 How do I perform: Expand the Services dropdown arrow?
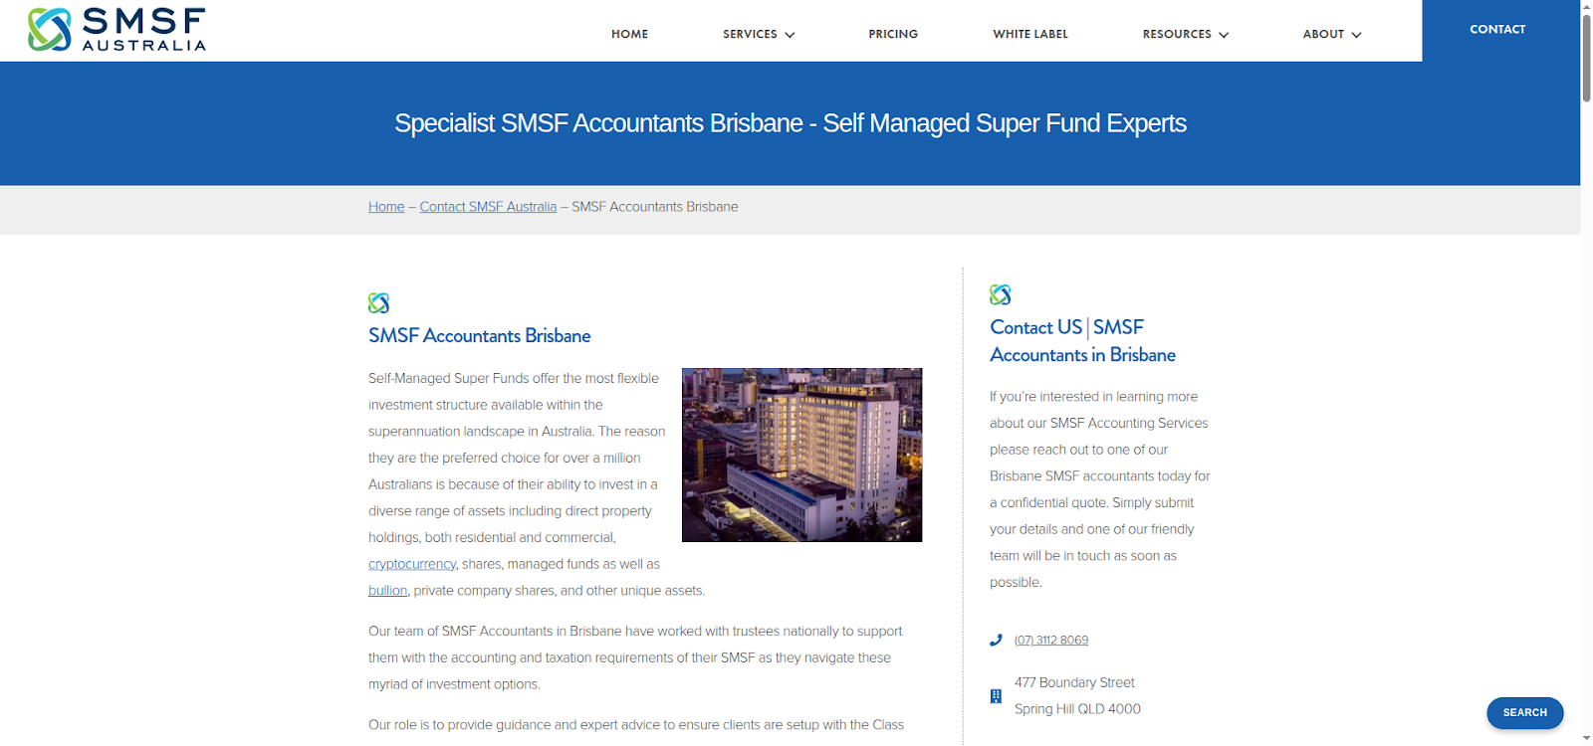click(790, 35)
